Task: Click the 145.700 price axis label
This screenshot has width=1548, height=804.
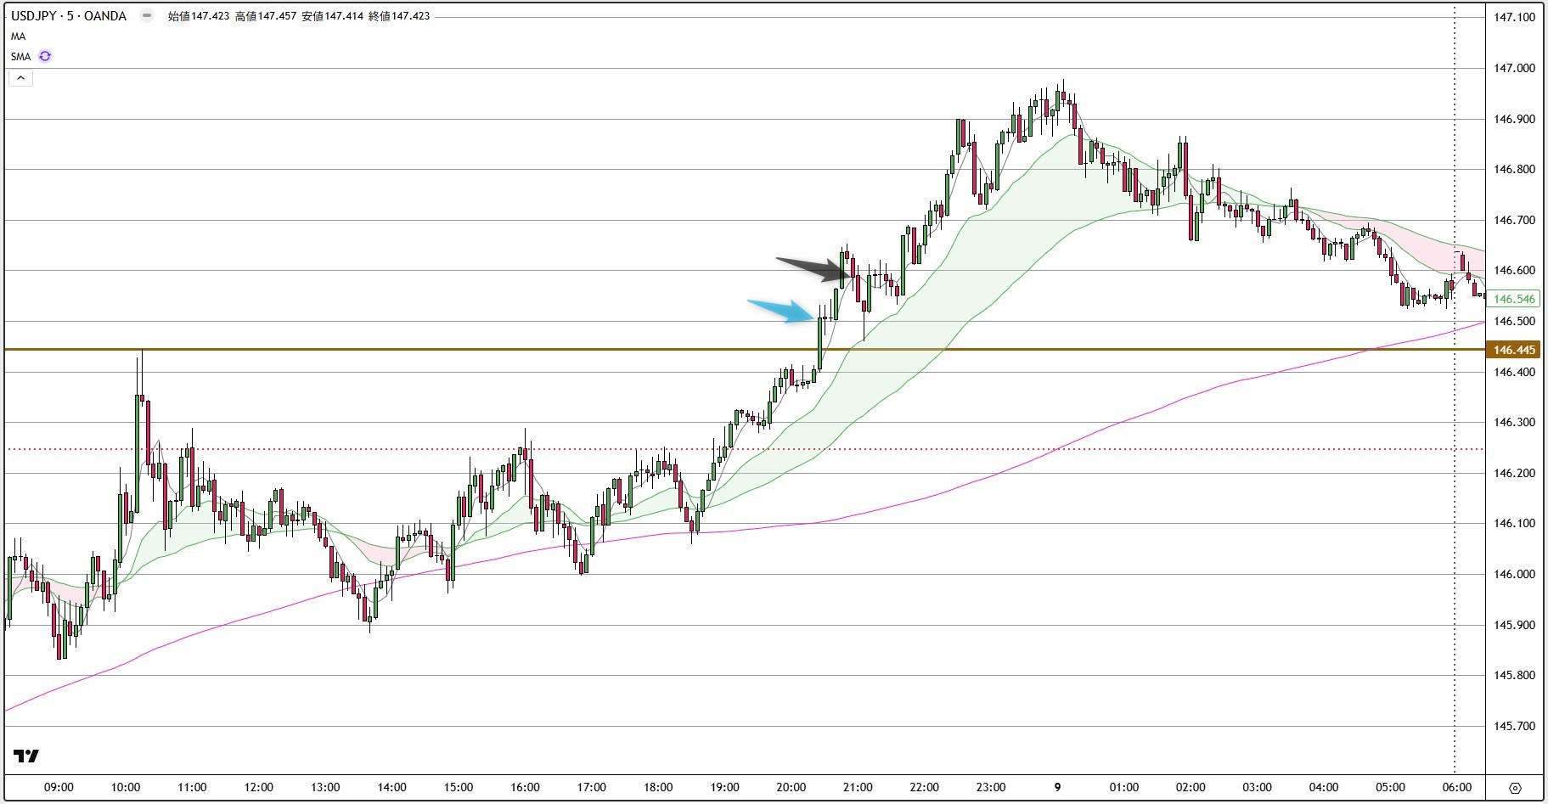Action: pyautogui.click(x=1515, y=726)
